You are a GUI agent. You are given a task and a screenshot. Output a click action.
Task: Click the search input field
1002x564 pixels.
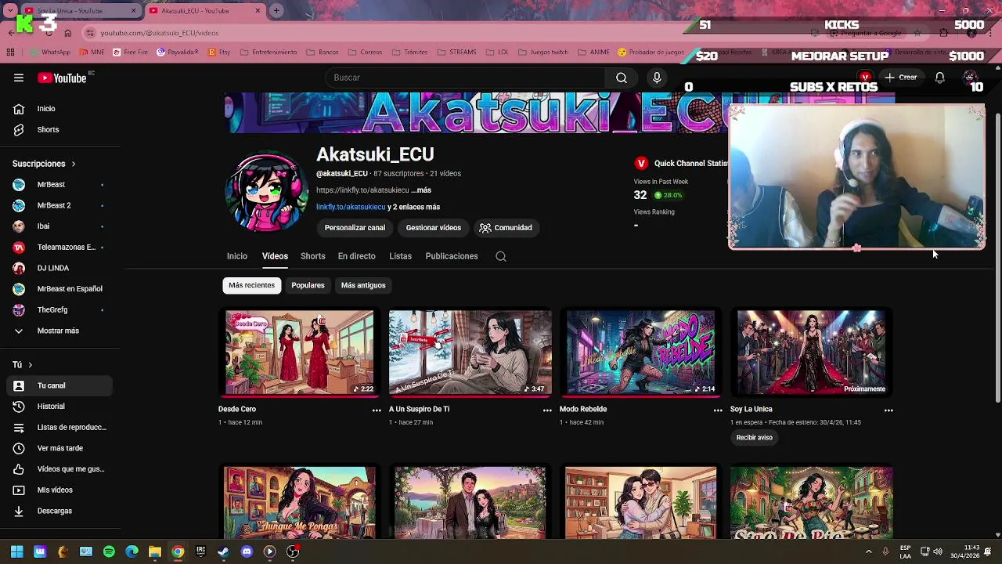click(466, 78)
